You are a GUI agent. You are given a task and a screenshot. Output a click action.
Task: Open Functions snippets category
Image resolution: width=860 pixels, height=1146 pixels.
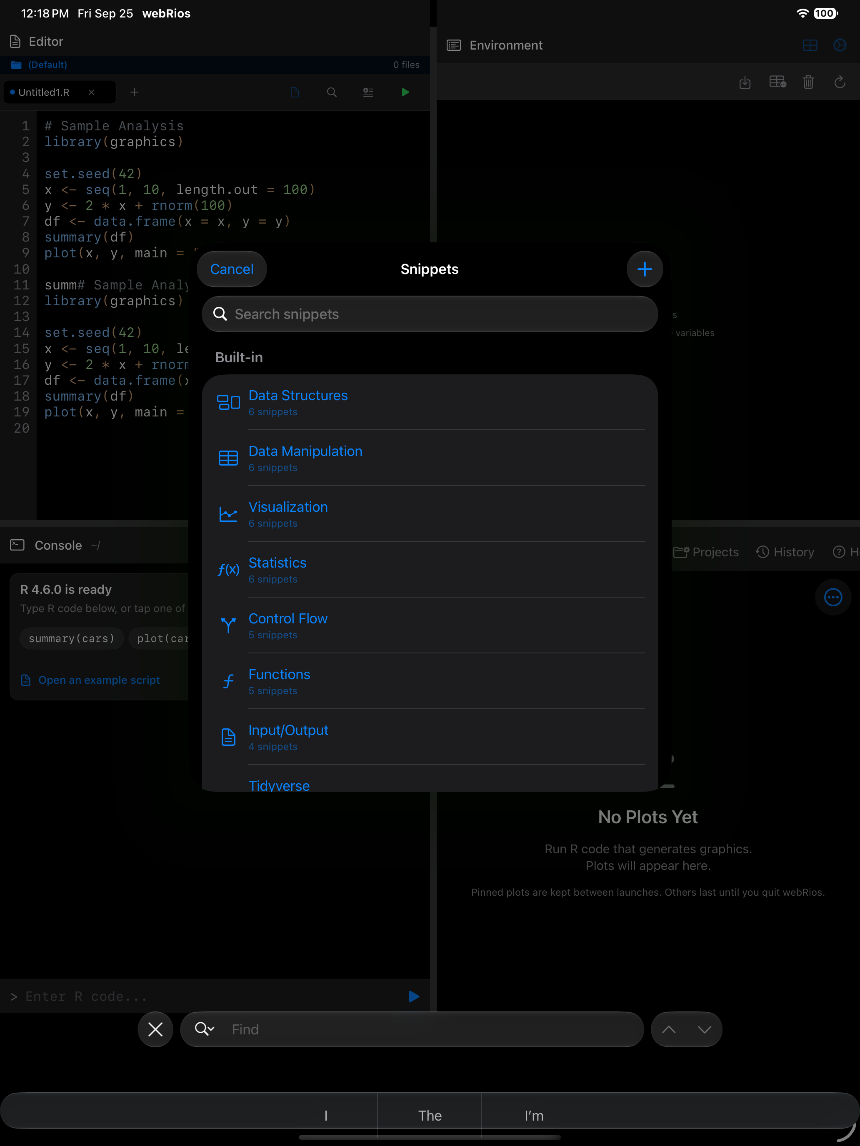click(430, 681)
